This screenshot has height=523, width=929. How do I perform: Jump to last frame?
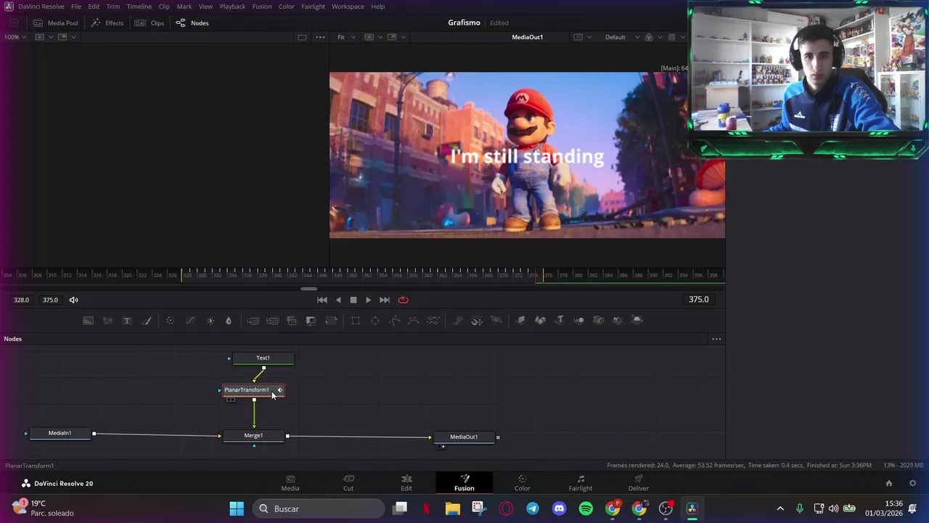tap(385, 300)
